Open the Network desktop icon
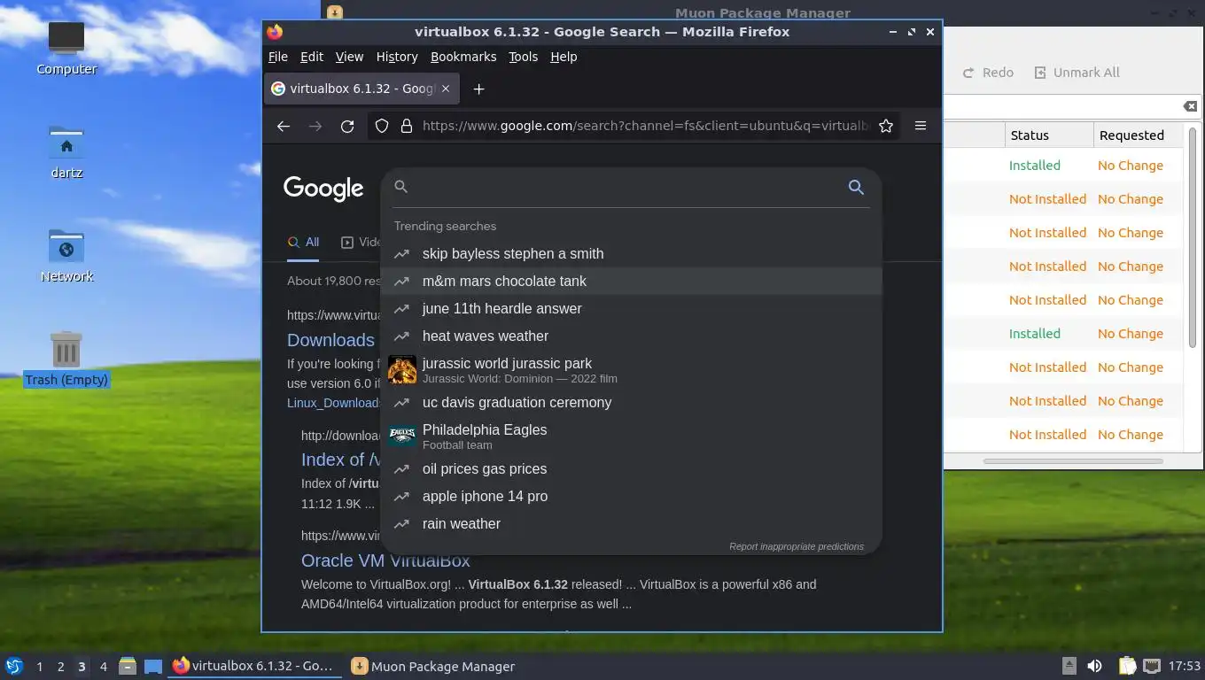Screen dimensions: 1205x680 pos(66,255)
